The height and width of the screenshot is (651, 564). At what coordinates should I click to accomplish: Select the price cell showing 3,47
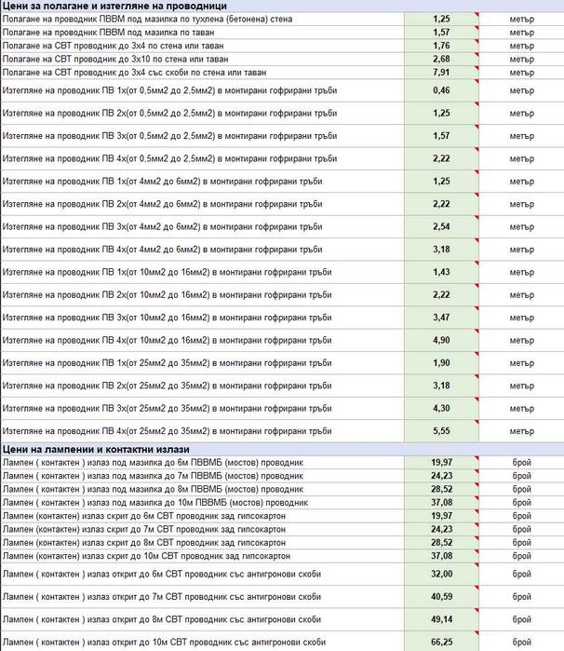tap(441, 318)
